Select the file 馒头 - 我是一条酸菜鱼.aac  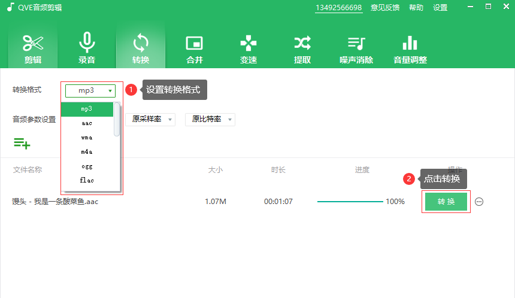(55, 202)
